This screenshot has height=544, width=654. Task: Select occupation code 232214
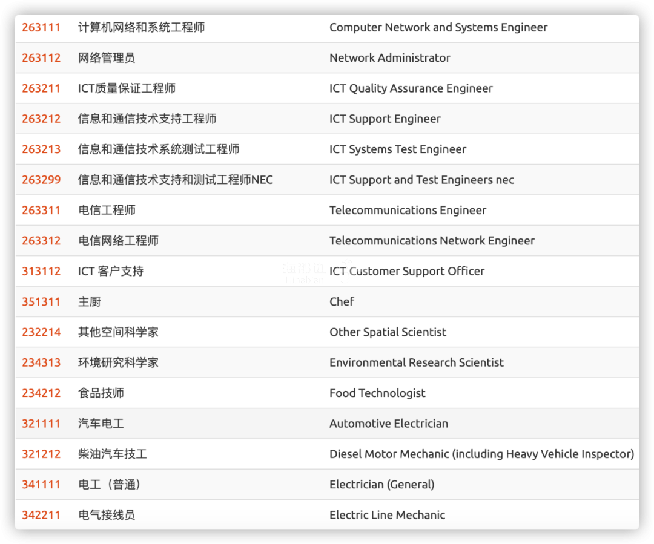pos(41,332)
